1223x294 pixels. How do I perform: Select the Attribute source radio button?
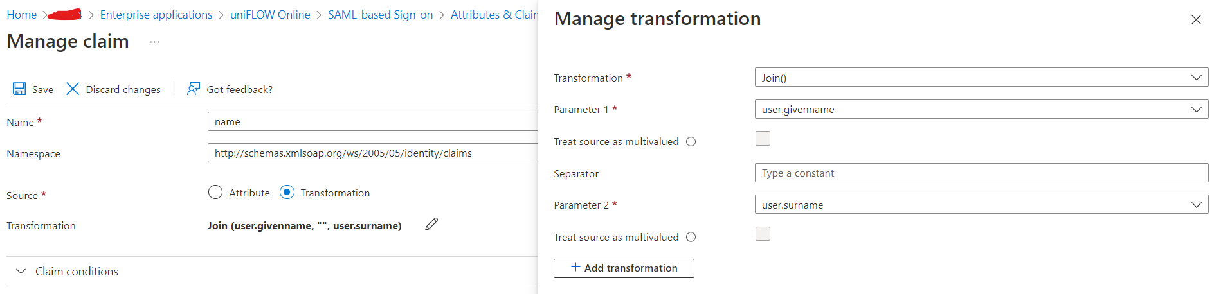[215, 192]
